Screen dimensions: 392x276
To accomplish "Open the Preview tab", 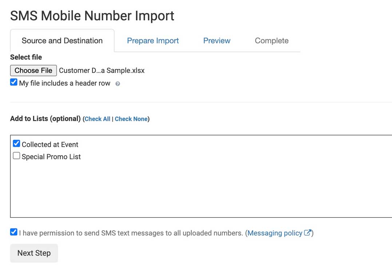I will tap(217, 41).
